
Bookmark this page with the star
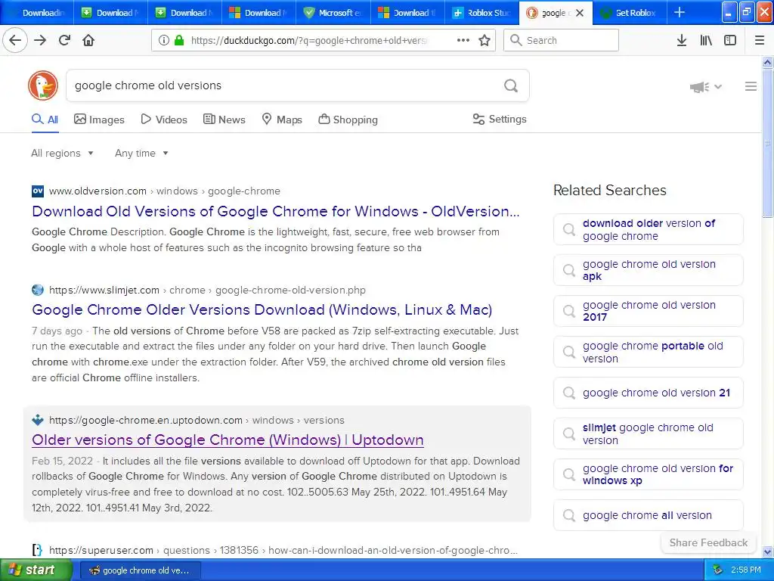tap(485, 40)
